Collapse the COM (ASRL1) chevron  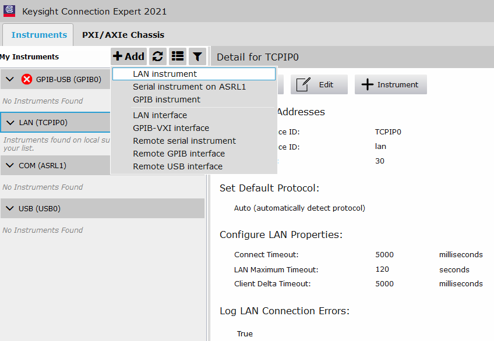[x=10, y=165]
